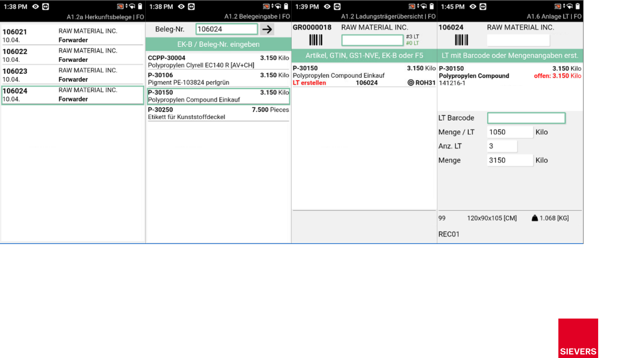637x358 pixels.
Task: Tap the wifi icon in the Belegeingabe status bar
Action: point(278,6)
